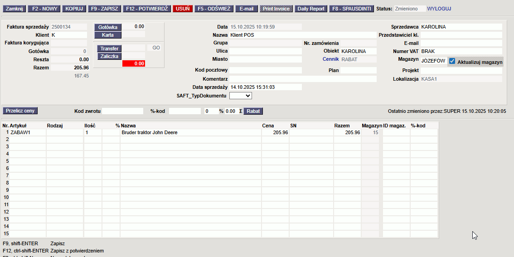Open the E-mail toolbar button
This screenshot has width=514, height=257.
(247, 9)
